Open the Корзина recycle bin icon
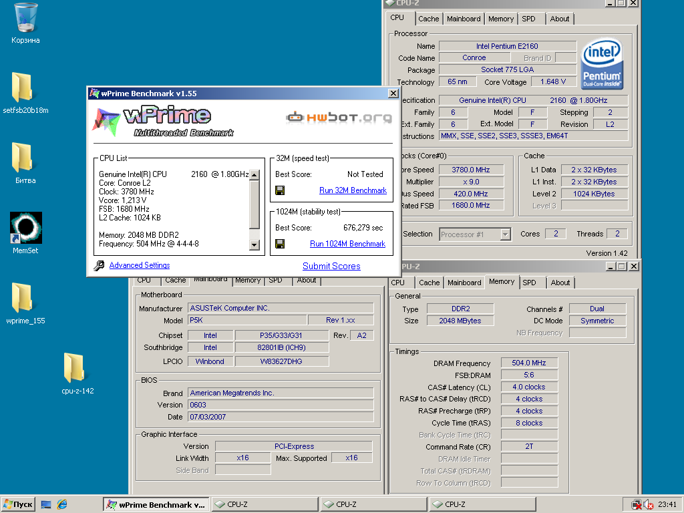 tap(25, 17)
